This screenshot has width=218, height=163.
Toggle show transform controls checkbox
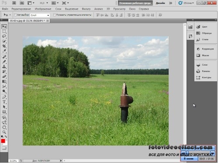[x=54, y=15]
